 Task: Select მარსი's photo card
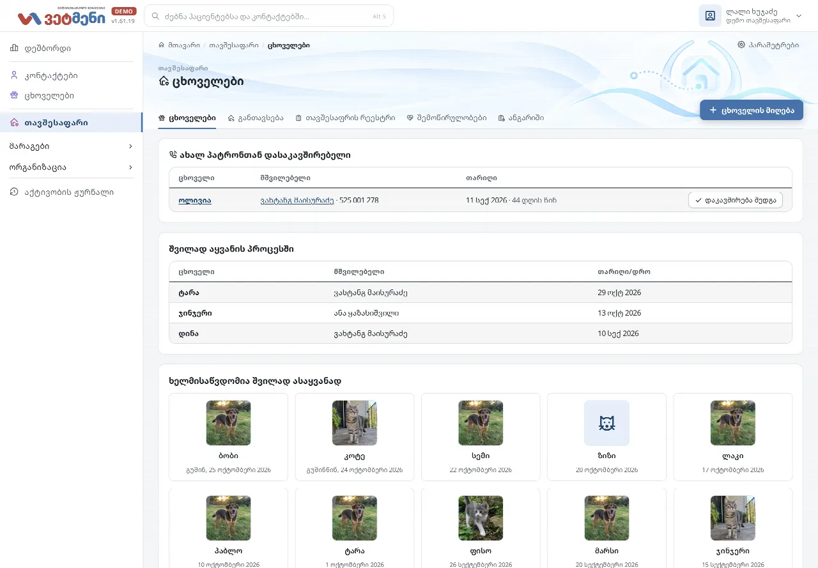(x=607, y=528)
